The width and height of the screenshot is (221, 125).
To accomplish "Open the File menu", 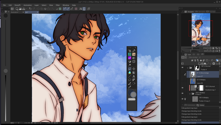I will (4, 5).
